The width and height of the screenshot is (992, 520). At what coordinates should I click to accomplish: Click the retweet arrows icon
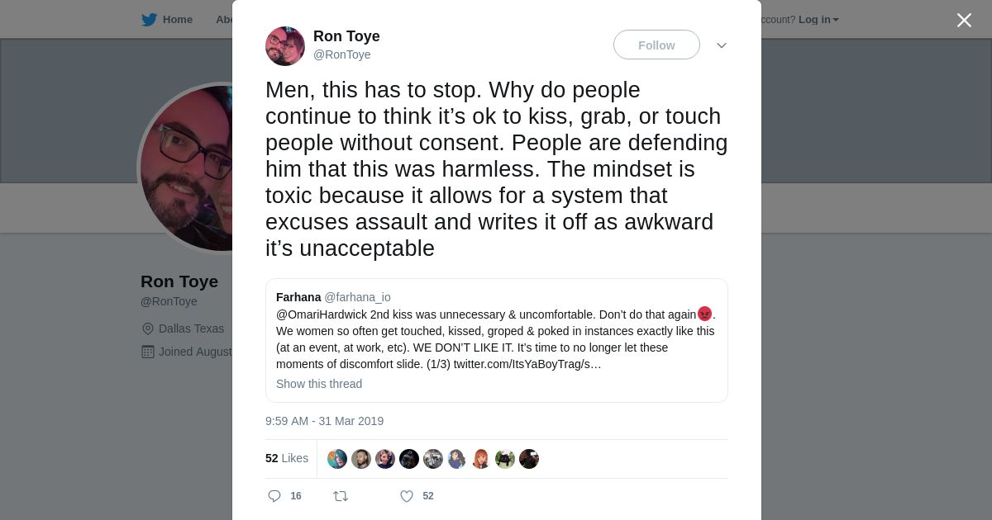(341, 496)
